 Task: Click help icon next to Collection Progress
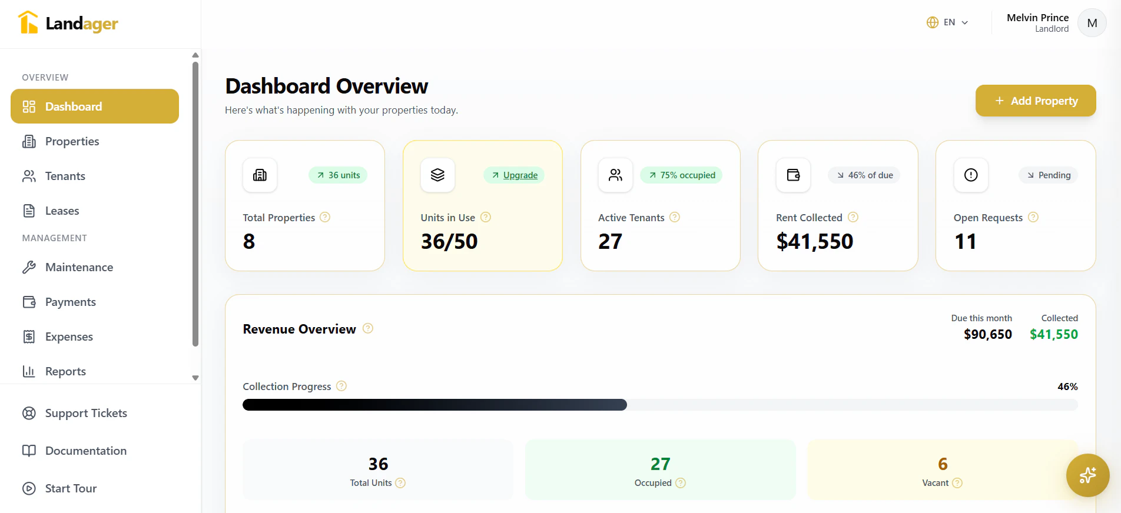click(x=341, y=386)
